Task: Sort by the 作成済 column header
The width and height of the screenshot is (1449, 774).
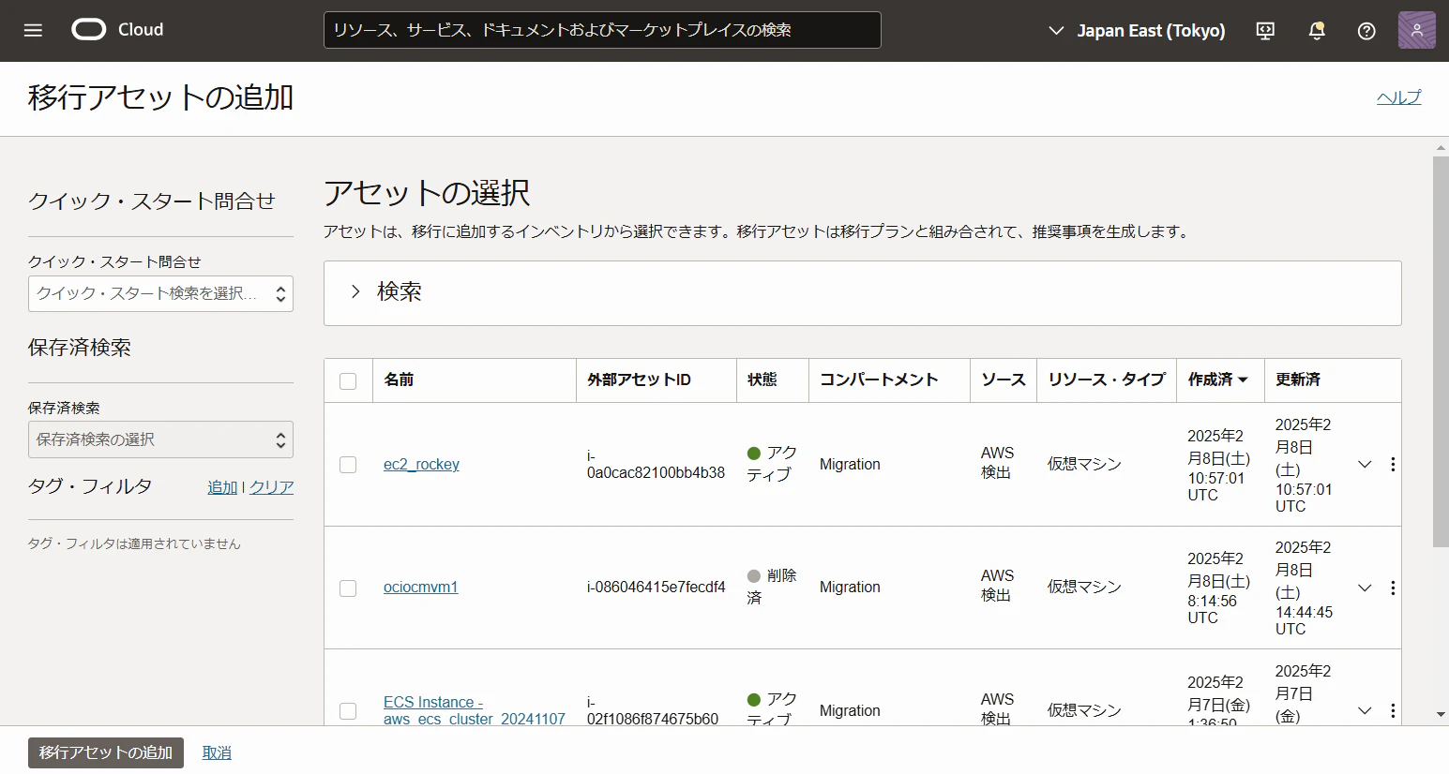Action: [x=1217, y=380]
